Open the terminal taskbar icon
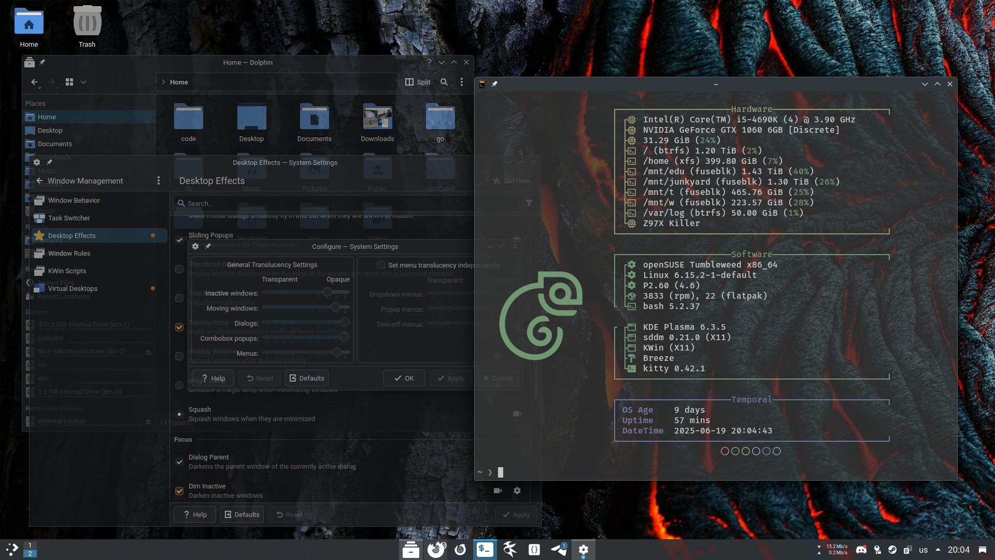This screenshot has height=560, width=995. pyautogui.click(x=485, y=550)
